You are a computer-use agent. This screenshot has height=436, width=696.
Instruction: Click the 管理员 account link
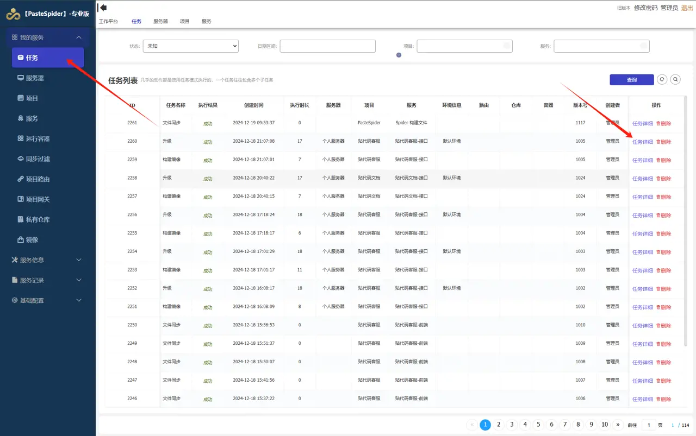point(669,8)
